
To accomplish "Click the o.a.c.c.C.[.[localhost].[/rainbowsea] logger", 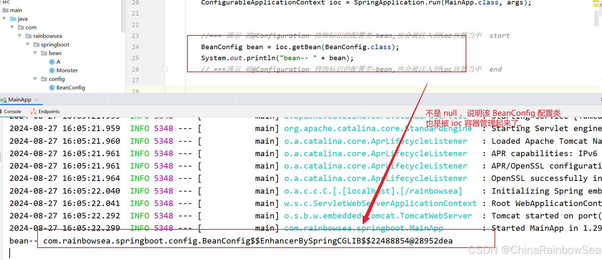I will (373, 191).
